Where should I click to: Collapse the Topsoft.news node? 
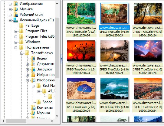click(x=21, y=53)
